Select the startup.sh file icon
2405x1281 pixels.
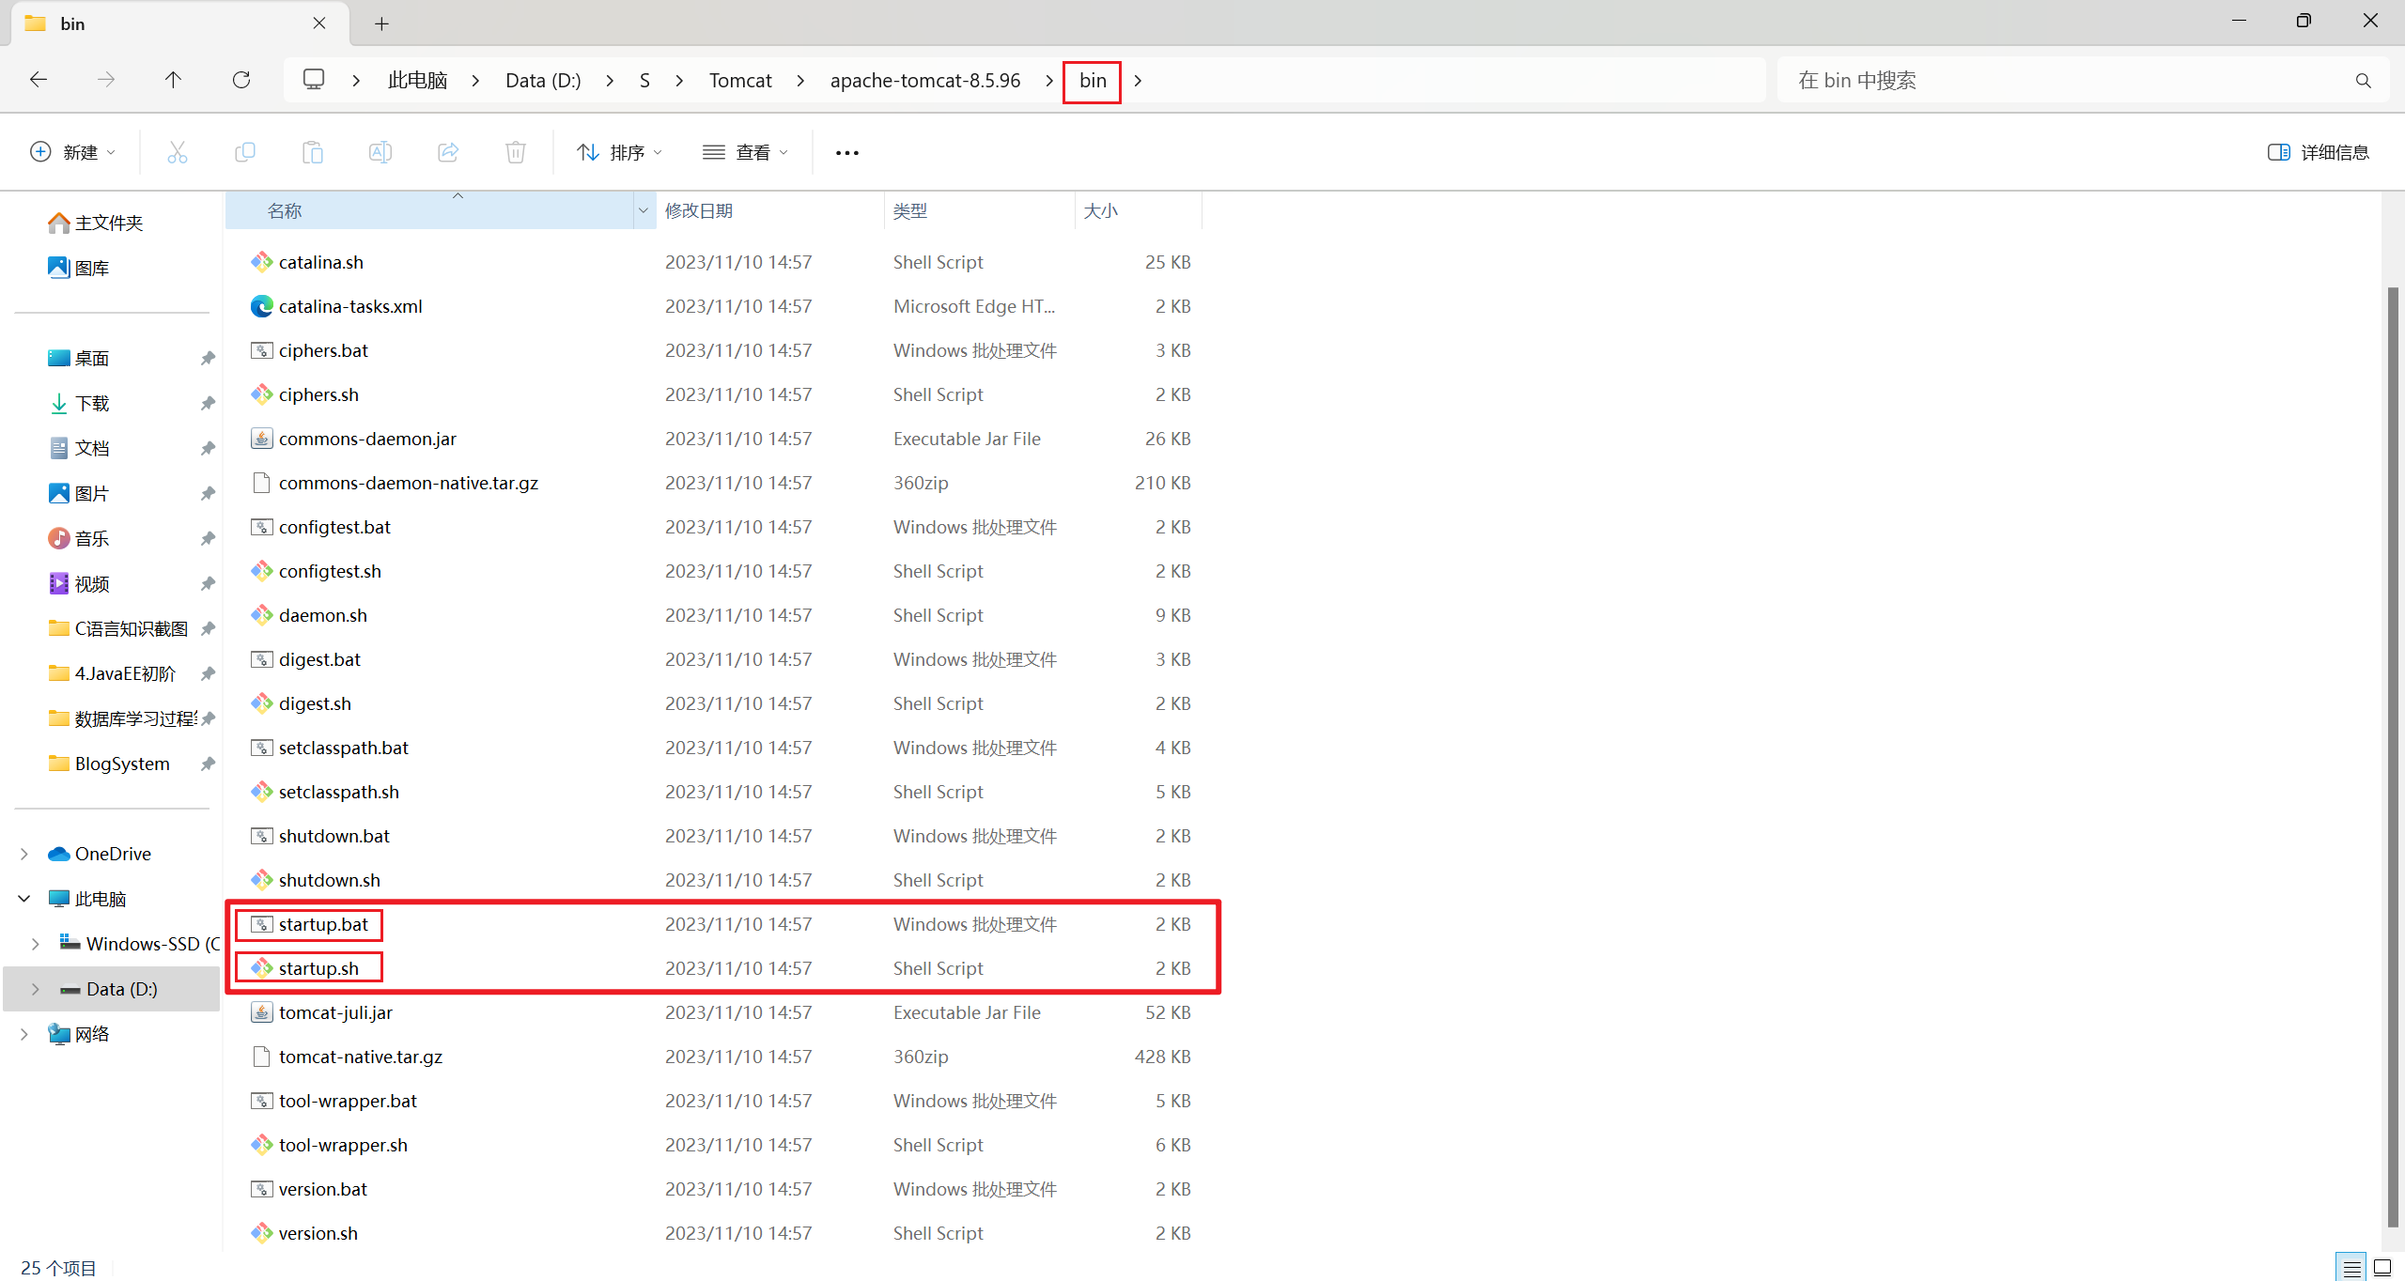click(262, 968)
